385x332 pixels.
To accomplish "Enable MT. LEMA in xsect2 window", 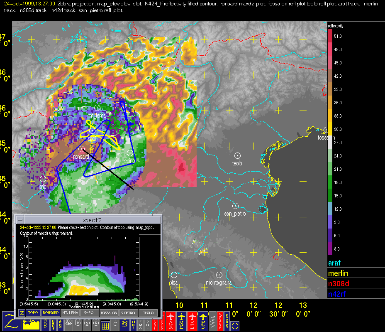I will tap(70, 313).
